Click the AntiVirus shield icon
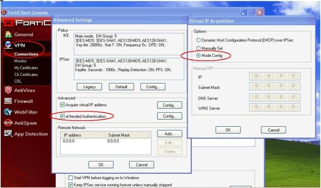The width and height of the screenshot is (321, 188). tap(8, 90)
